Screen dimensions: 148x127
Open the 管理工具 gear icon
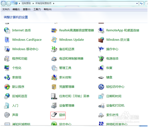pyautogui.click(x=54, y=68)
